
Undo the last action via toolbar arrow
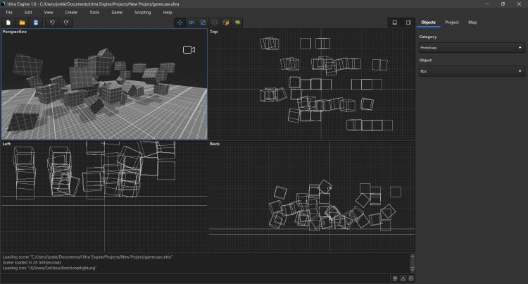(x=52, y=23)
